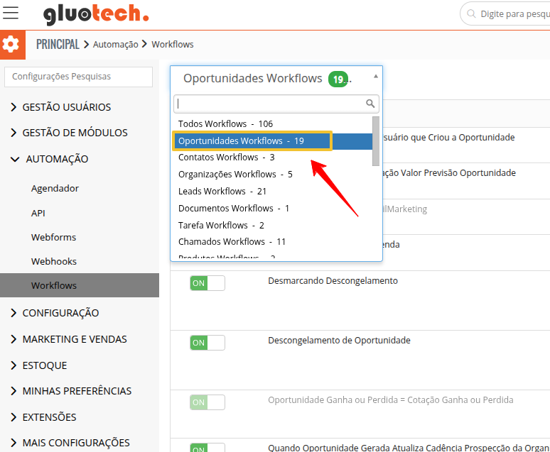This screenshot has height=452, width=550.
Task: Collapse the Oportunidades Workflows dropdown
Action: coord(375,76)
